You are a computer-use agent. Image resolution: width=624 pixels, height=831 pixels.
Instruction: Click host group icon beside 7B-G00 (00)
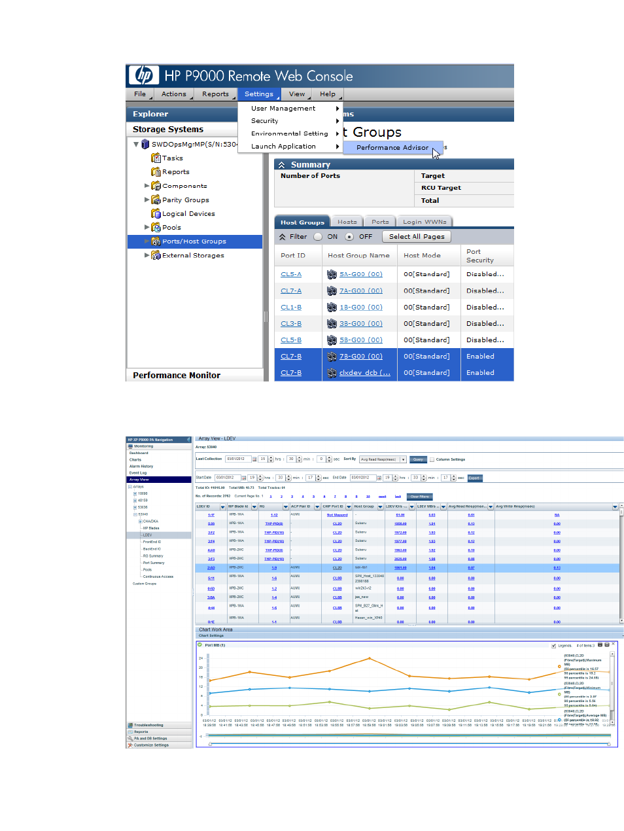coord(332,357)
